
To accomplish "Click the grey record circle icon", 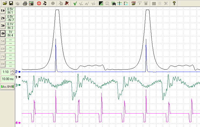I will [x=53, y=3].
